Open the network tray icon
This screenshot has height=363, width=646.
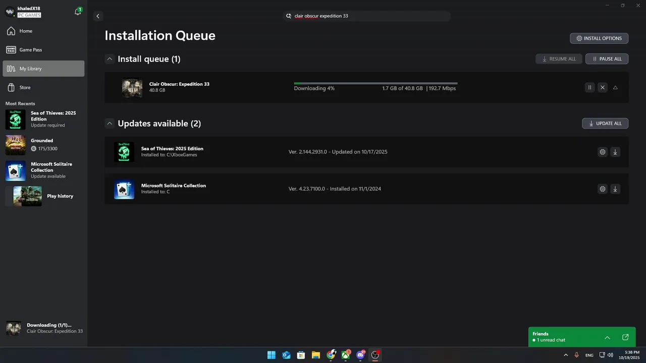[602, 355]
